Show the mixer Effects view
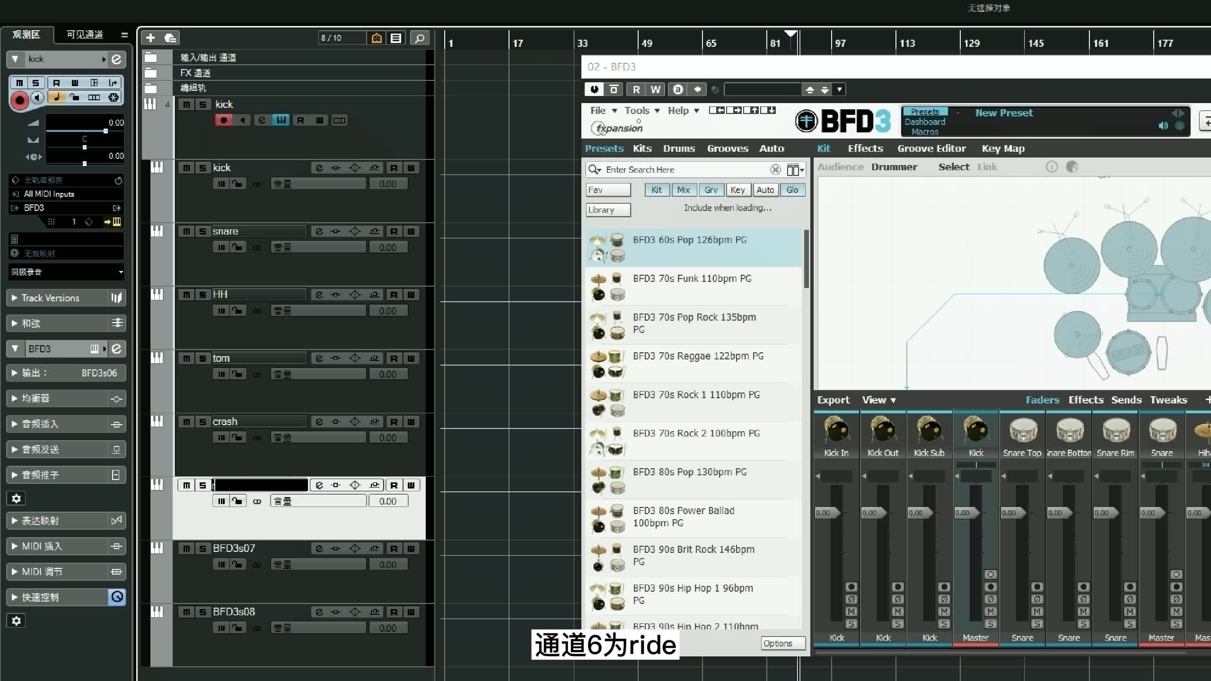 pos(1086,400)
